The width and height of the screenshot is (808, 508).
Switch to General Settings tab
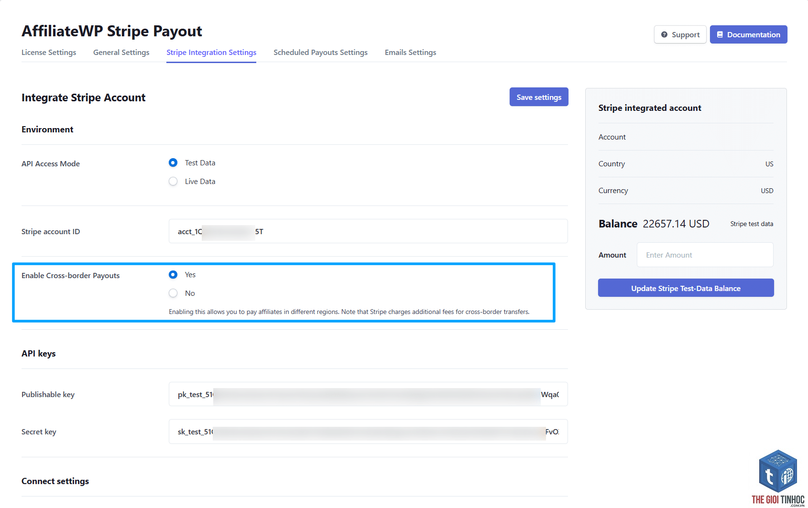(121, 52)
